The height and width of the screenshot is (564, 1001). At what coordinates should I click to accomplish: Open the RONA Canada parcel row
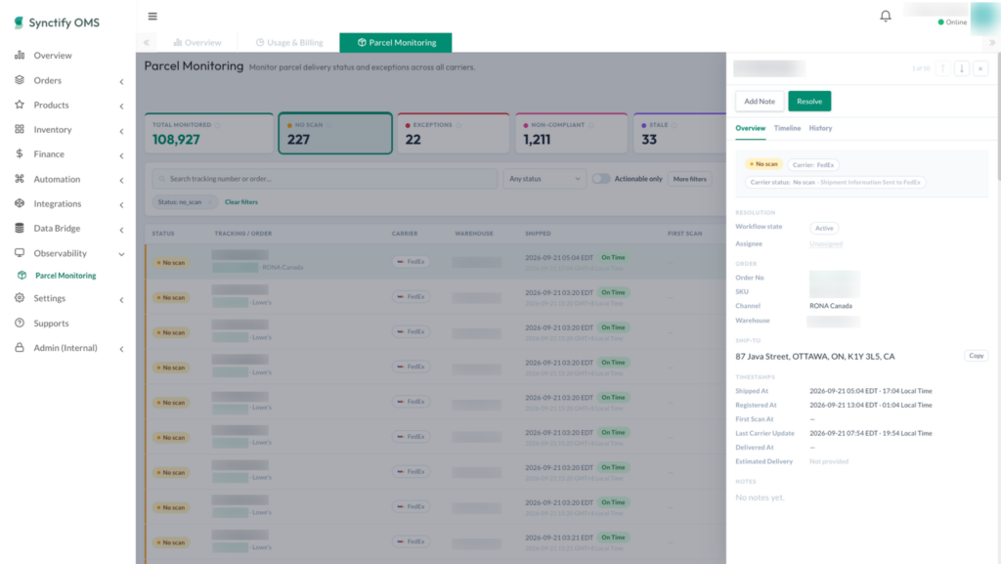pyautogui.click(x=435, y=262)
